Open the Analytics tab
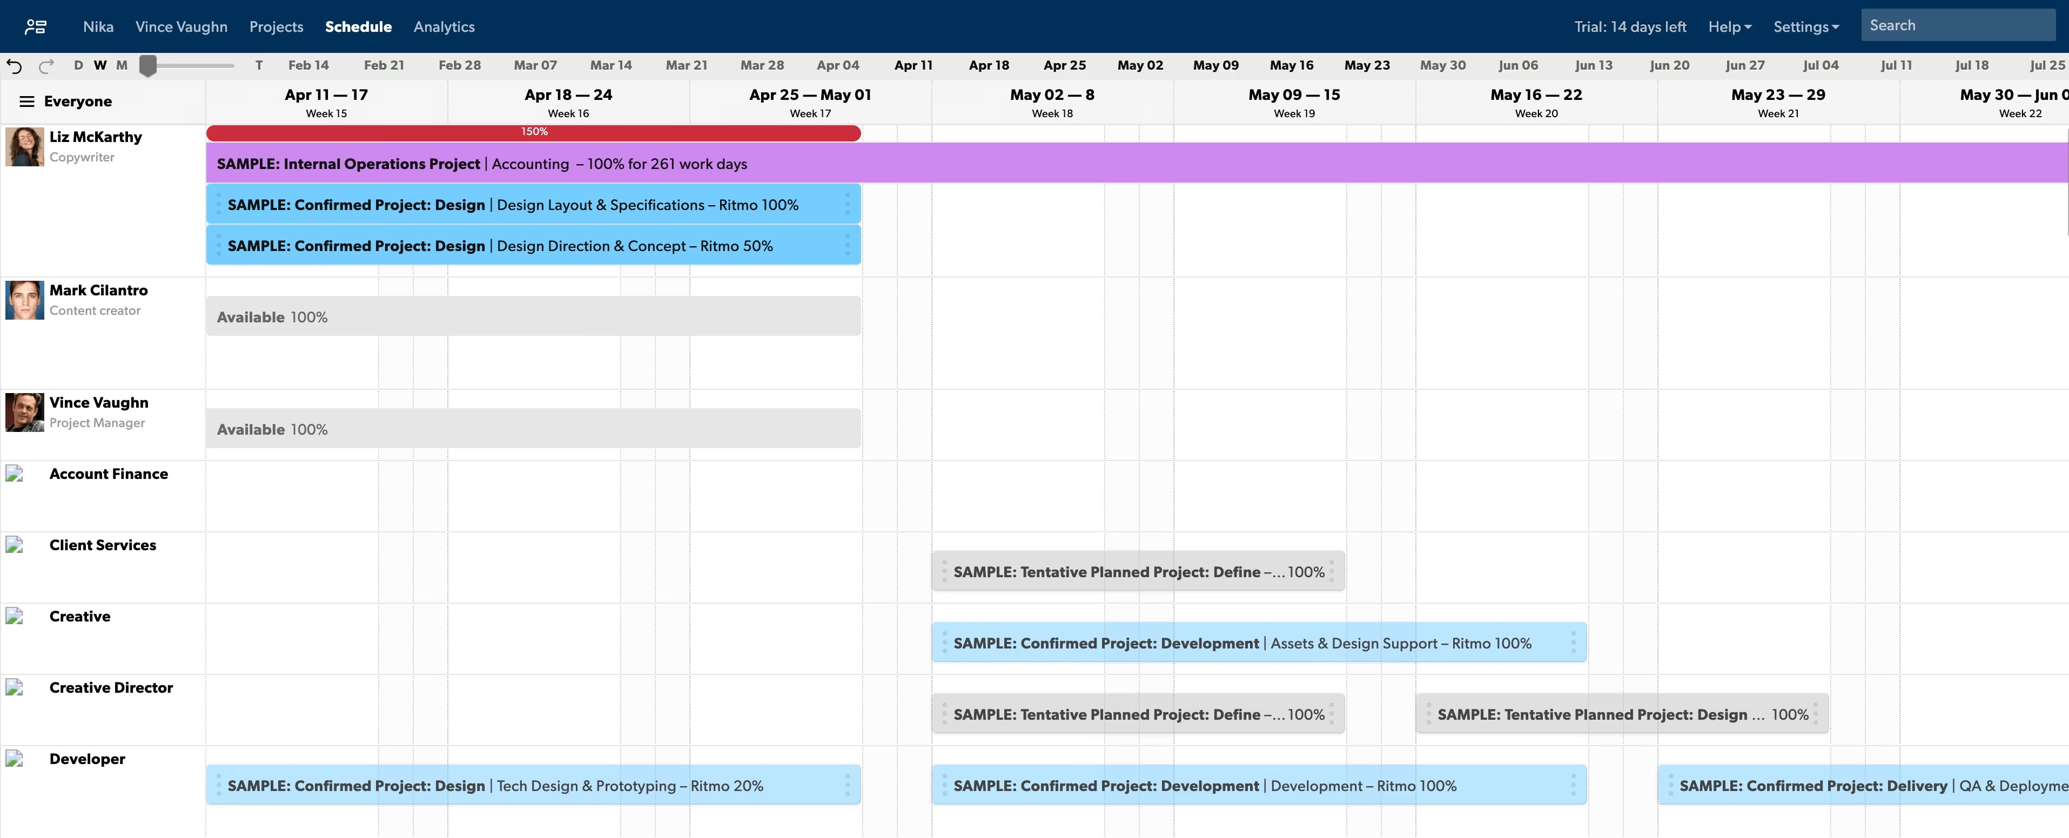Screen dimensions: 2069x838 [x=444, y=28]
